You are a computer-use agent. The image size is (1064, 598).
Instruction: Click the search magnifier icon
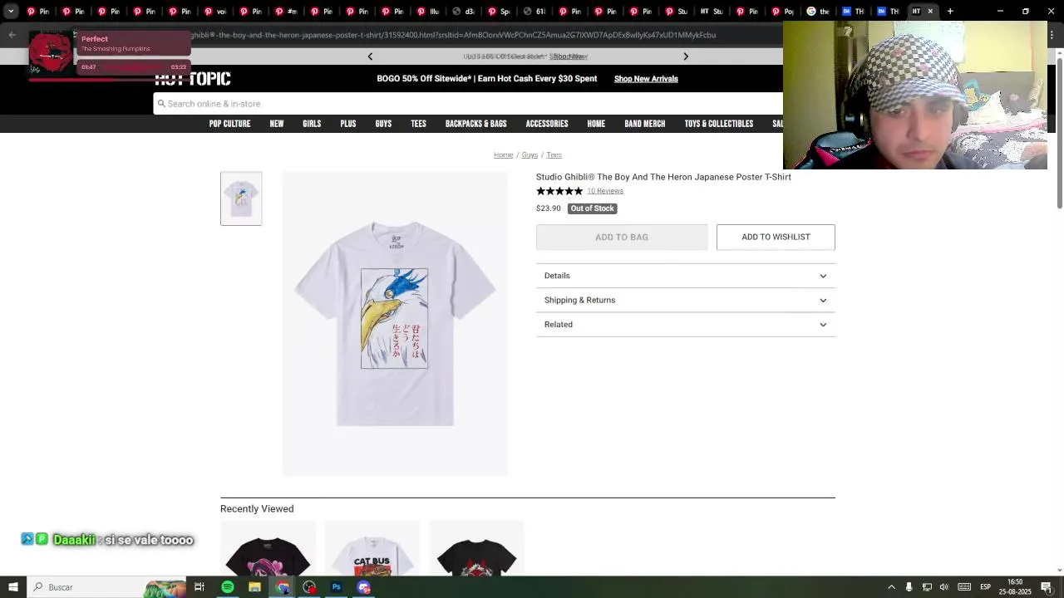[161, 104]
